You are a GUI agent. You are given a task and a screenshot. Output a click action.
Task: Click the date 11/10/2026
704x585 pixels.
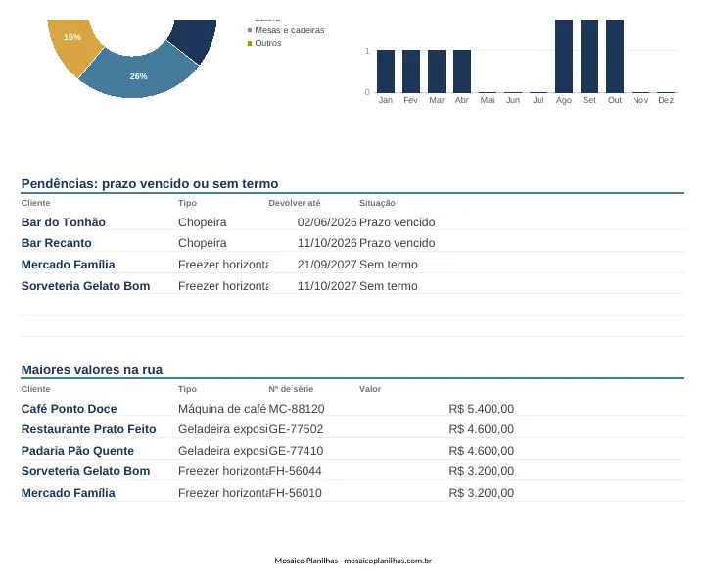pos(327,243)
